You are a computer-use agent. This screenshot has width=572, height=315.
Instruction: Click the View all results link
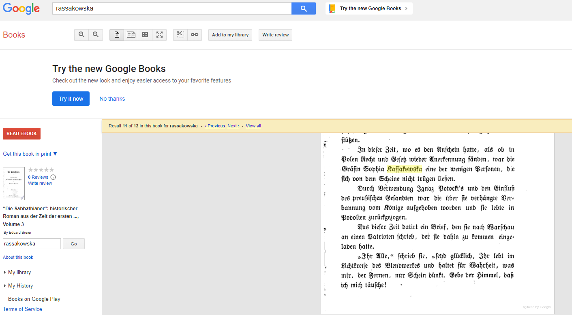pyautogui.click(x=253, y=126)
